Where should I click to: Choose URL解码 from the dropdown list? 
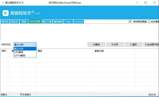pos(25,52)
